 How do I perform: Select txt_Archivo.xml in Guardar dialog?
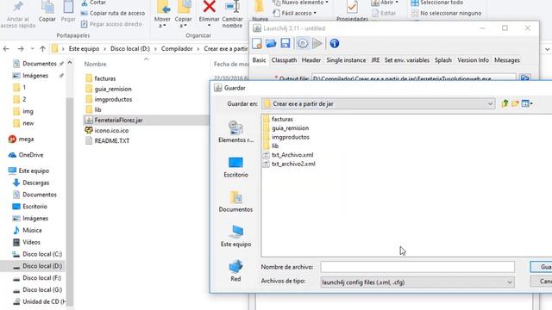(288, 155)
